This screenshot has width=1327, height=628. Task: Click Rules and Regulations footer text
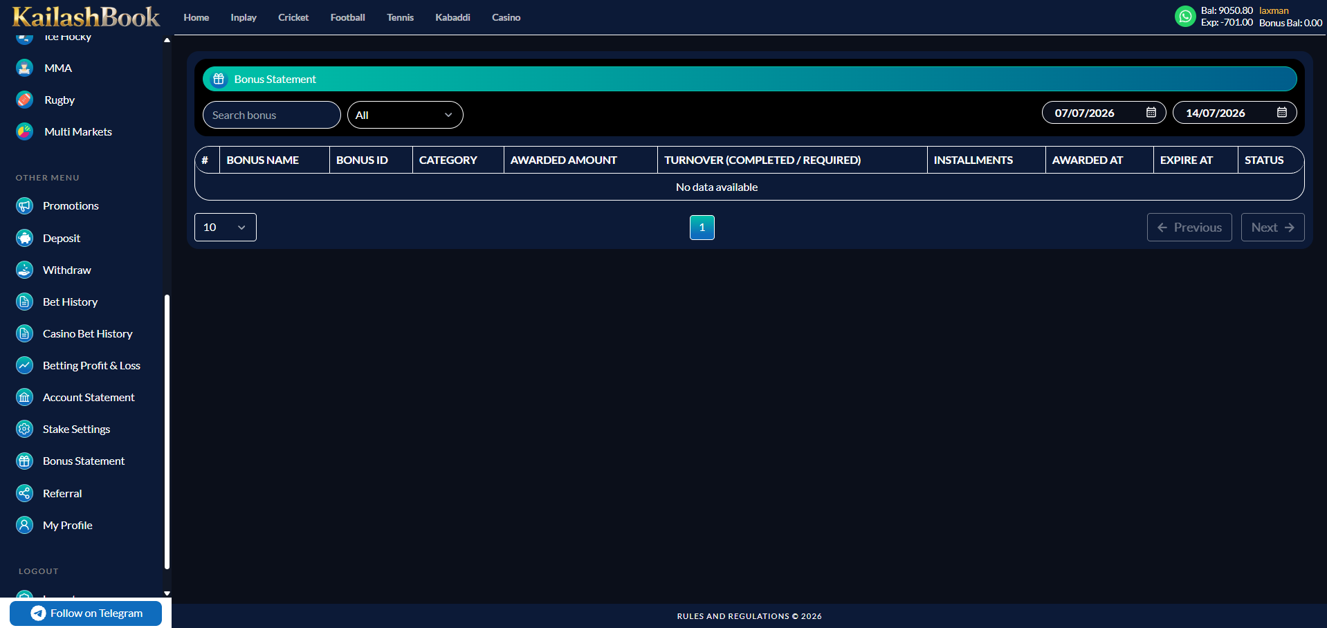[x=749, y=616]
